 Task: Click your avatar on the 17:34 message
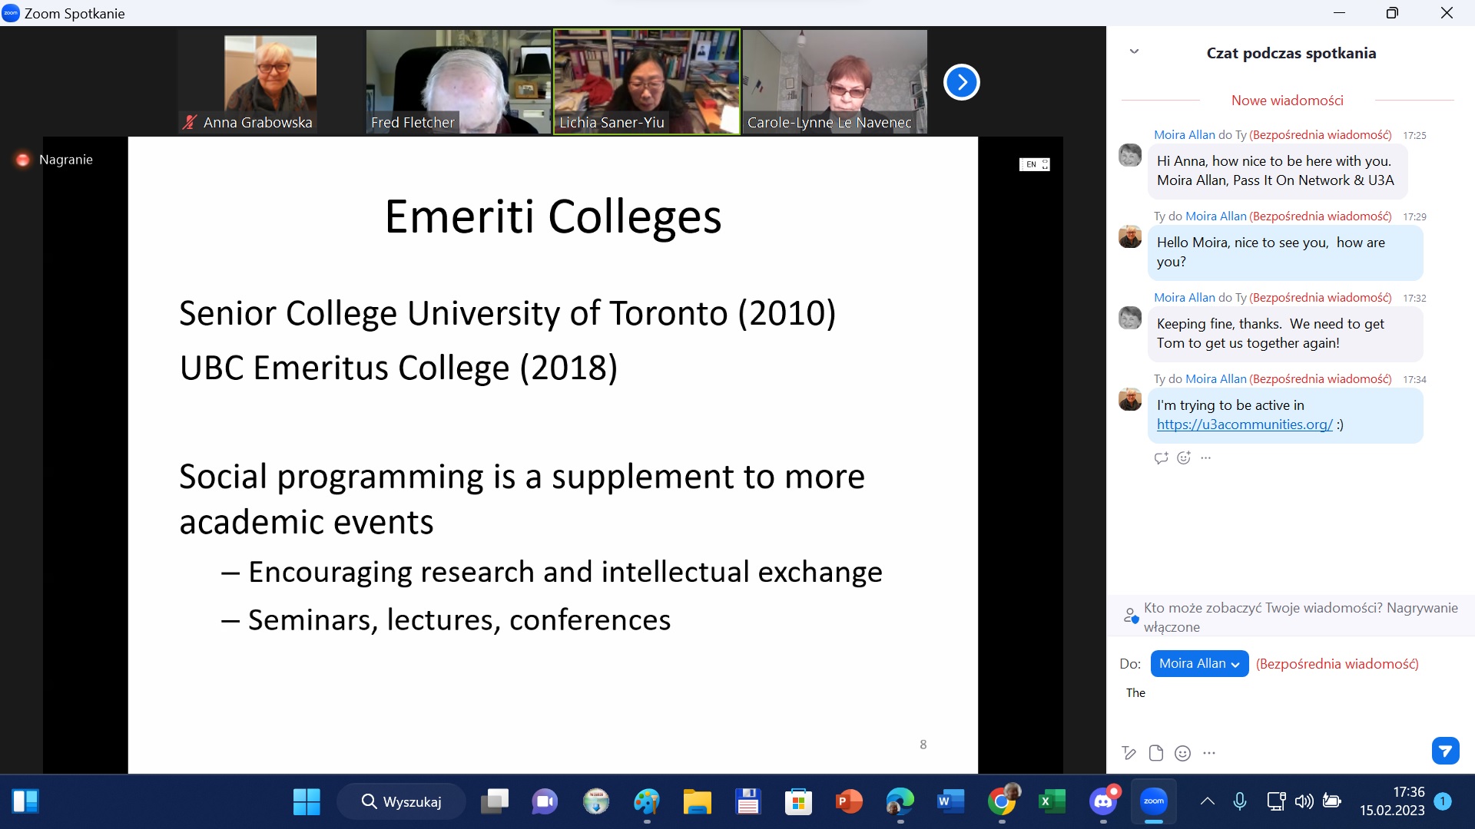[1130, 399]
